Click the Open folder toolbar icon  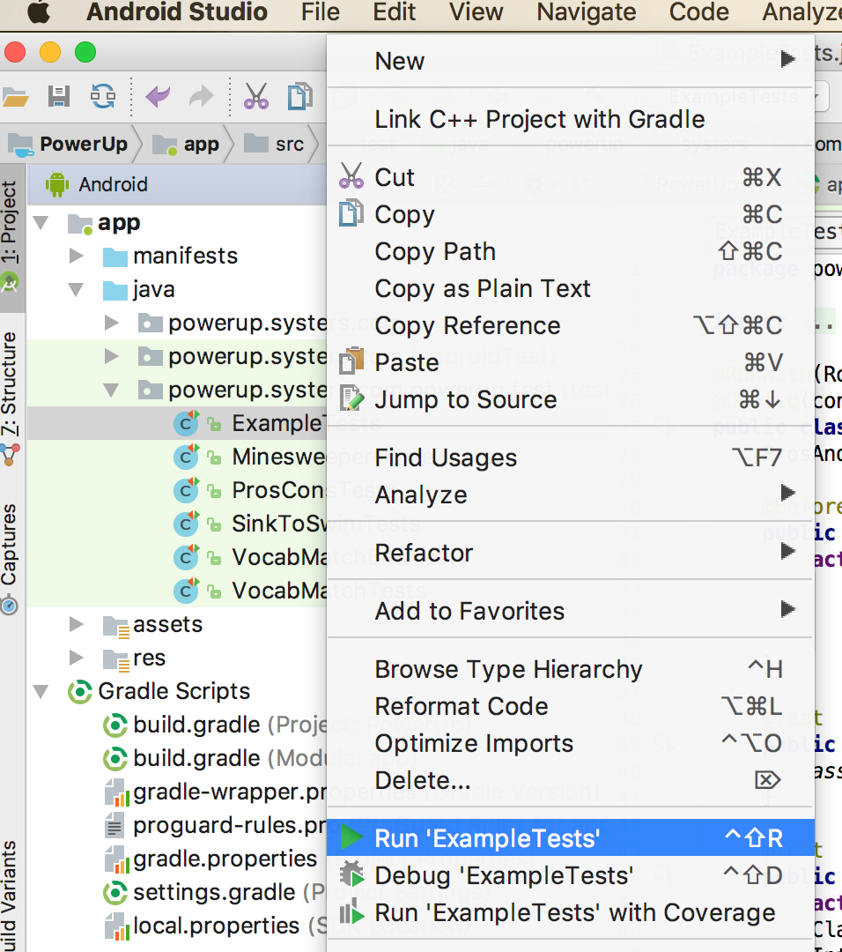(15, 96)
